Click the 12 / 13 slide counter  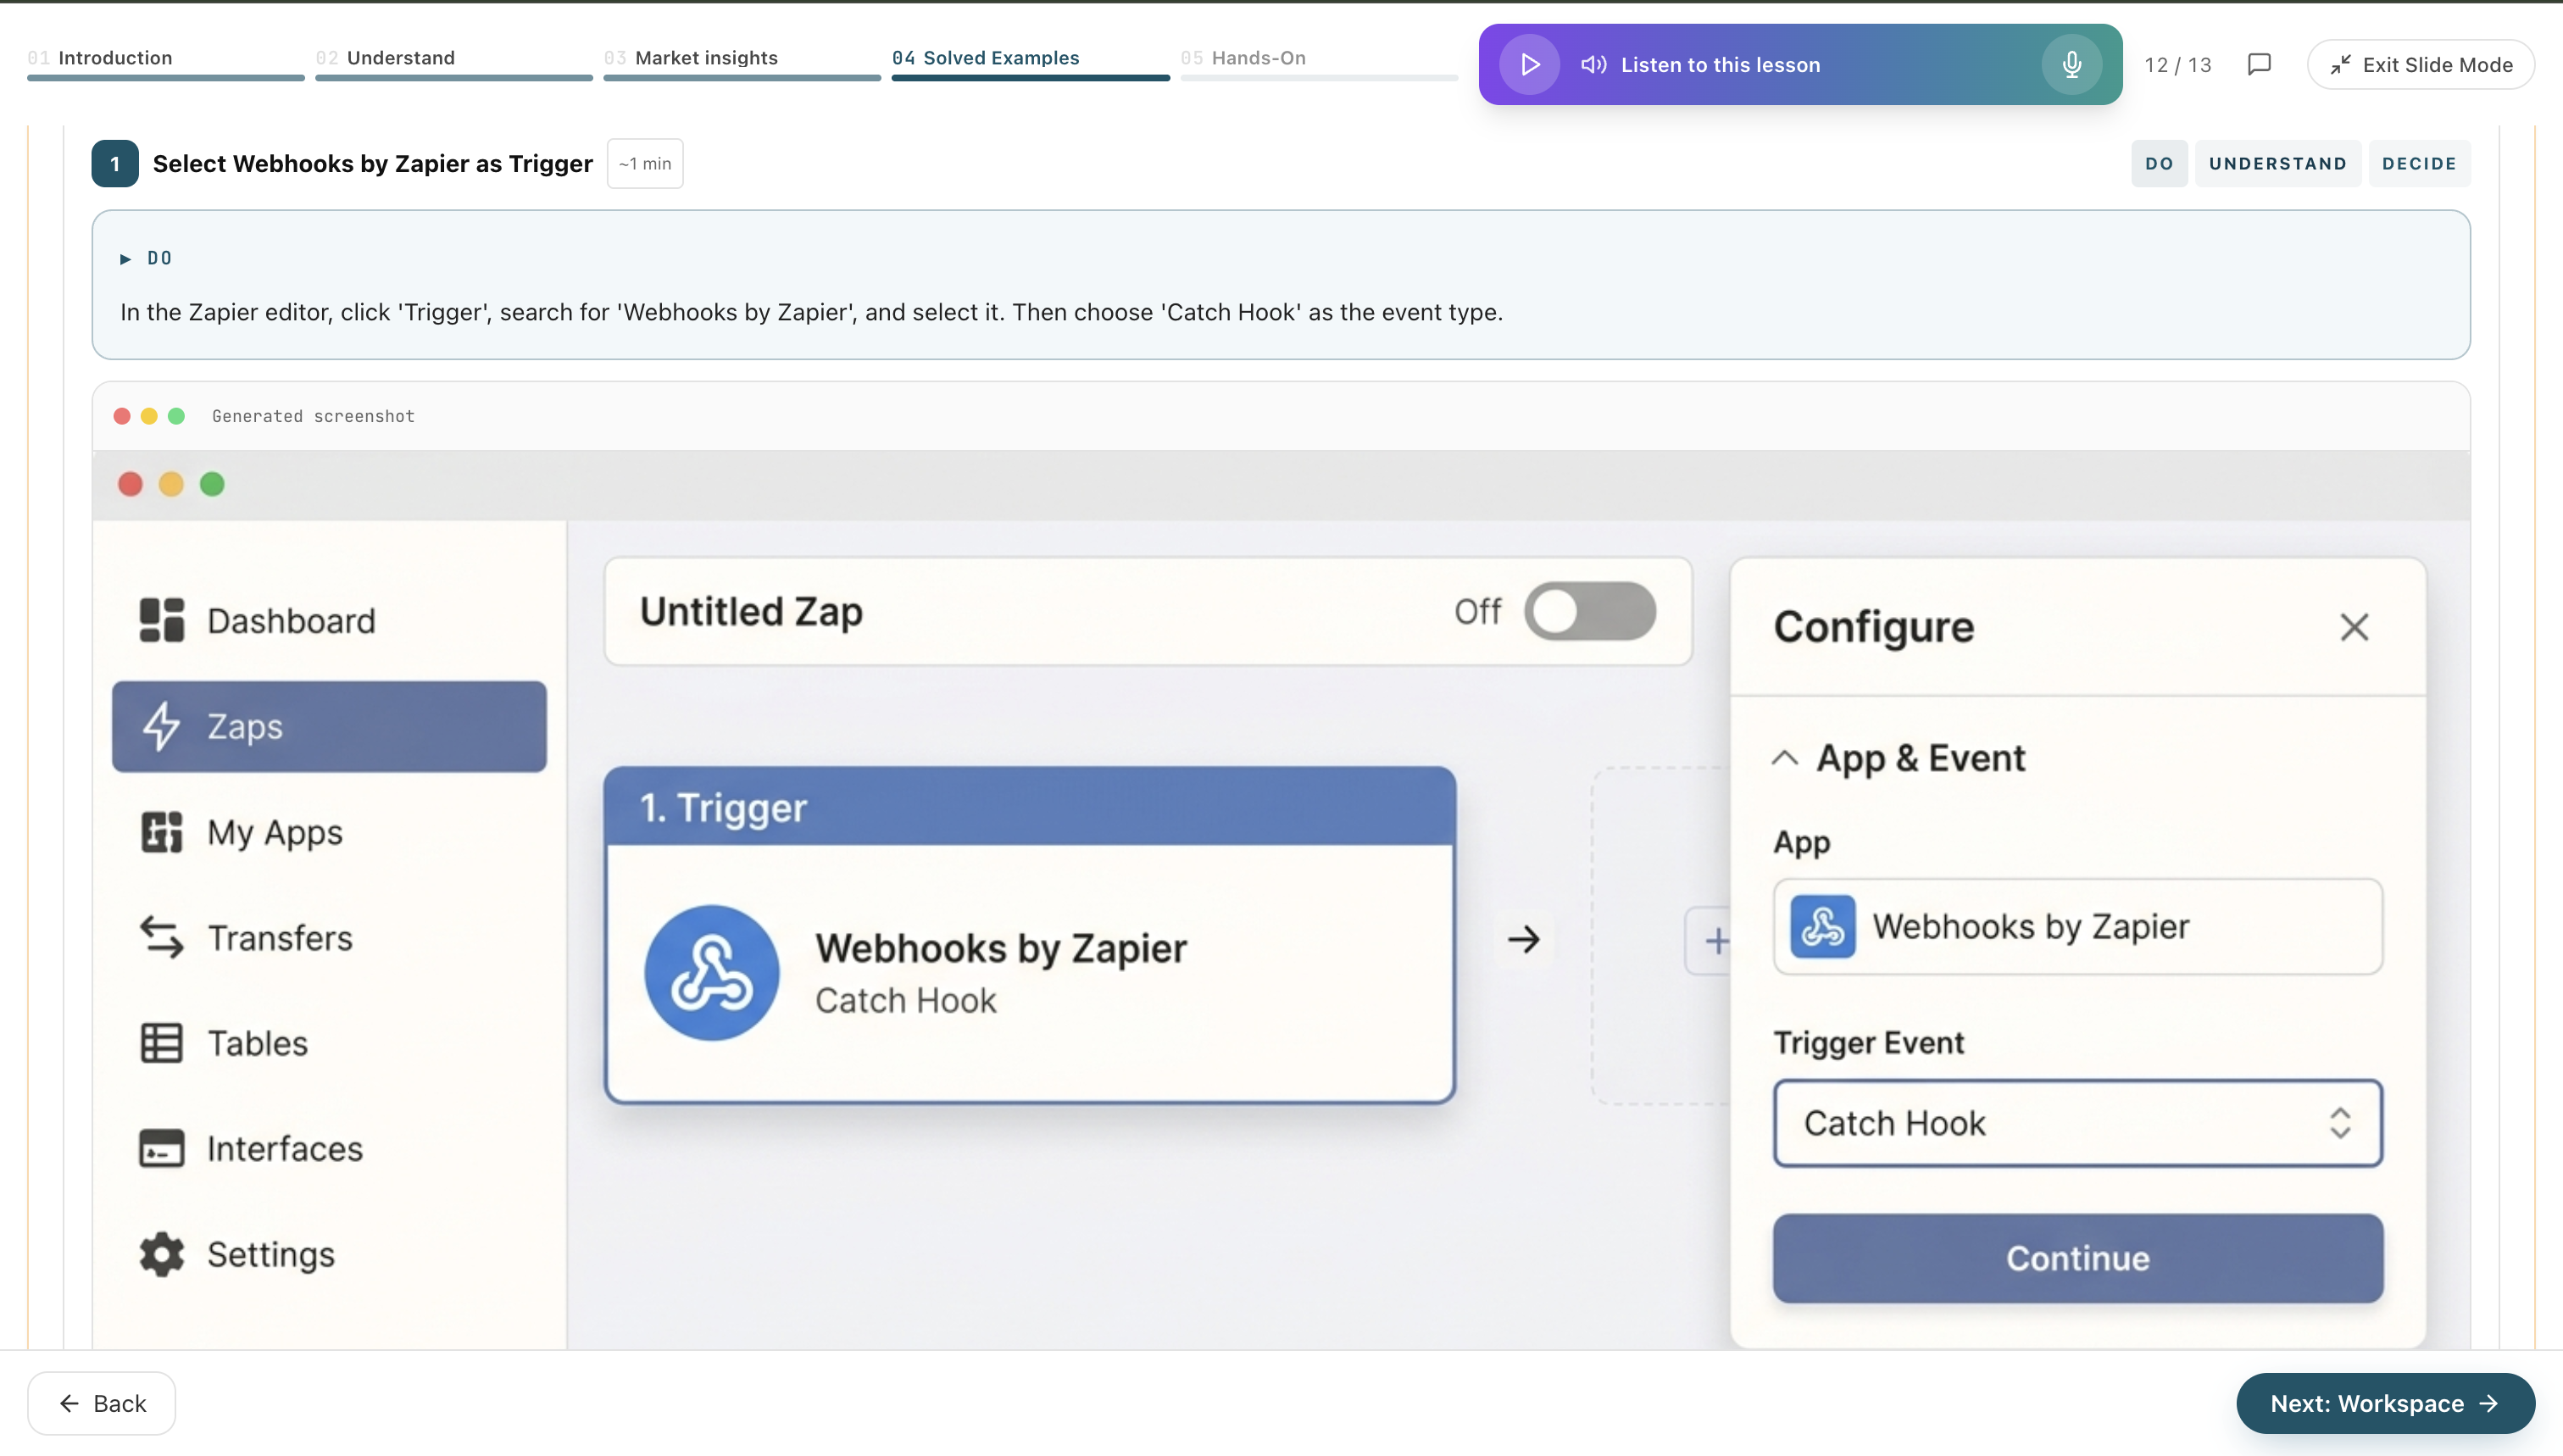pyautogui.click(x=2177, y=65)
